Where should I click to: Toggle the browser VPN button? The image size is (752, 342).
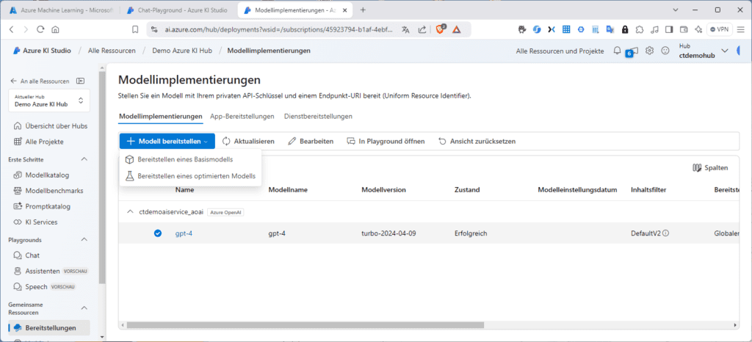click(720, 29)
